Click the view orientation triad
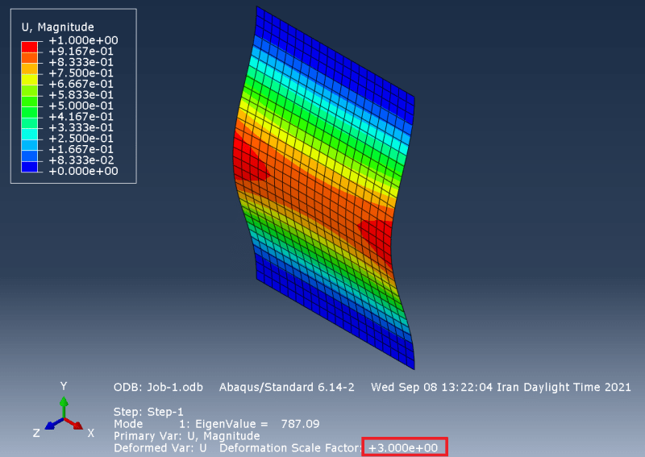 click(x=64, y=411)
